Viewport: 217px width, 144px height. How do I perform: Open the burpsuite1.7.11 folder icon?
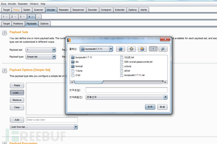click(73, 57)
